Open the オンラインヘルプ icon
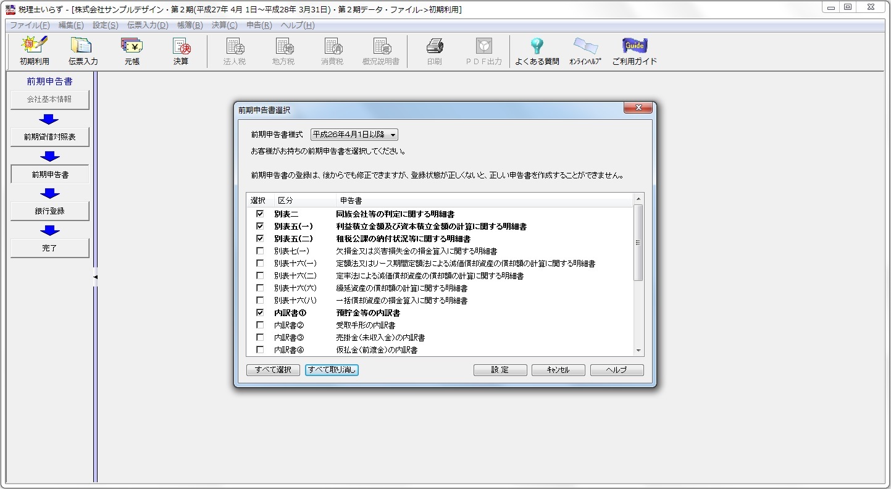The height and width of the screenshot is (489, 891). coord(585,51)
